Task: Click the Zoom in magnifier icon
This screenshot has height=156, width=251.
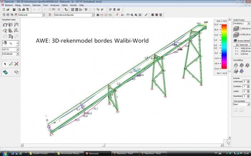Action: point(136,15)
